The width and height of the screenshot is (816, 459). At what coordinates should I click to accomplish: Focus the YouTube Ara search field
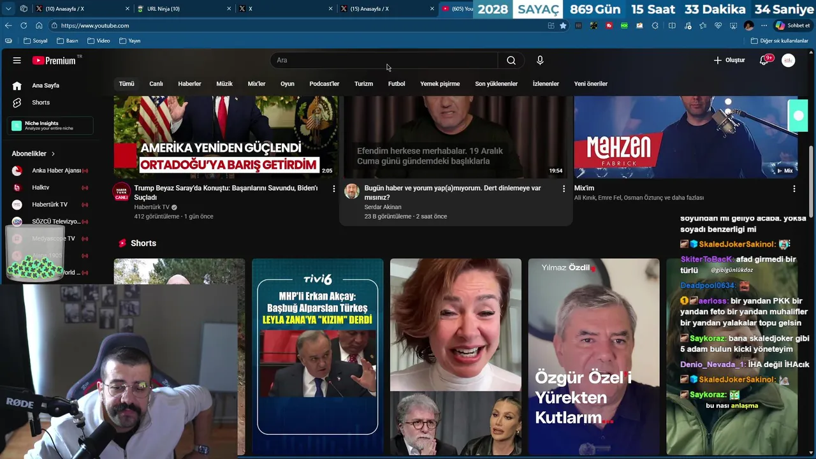[384, 60]
